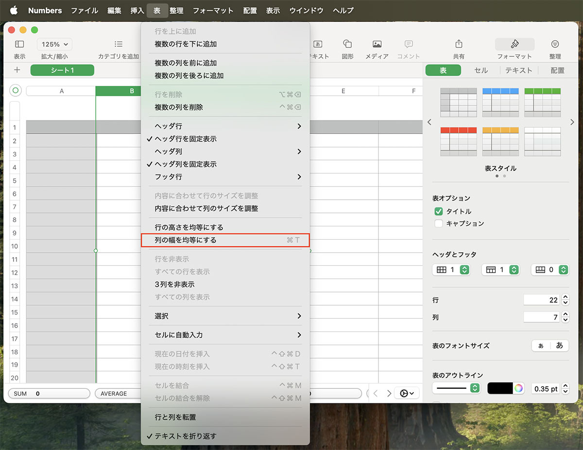The height and width of the screenshot is (450, 583).
Task: Click the メディア toolbar icon
Action: tap(377, 44)
